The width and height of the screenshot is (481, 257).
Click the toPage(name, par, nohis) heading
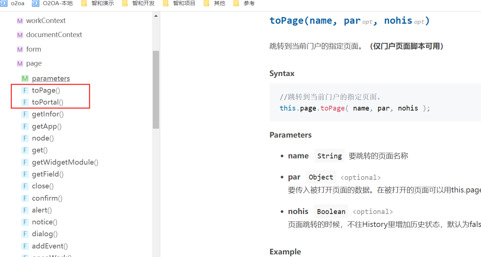point(349,20)
